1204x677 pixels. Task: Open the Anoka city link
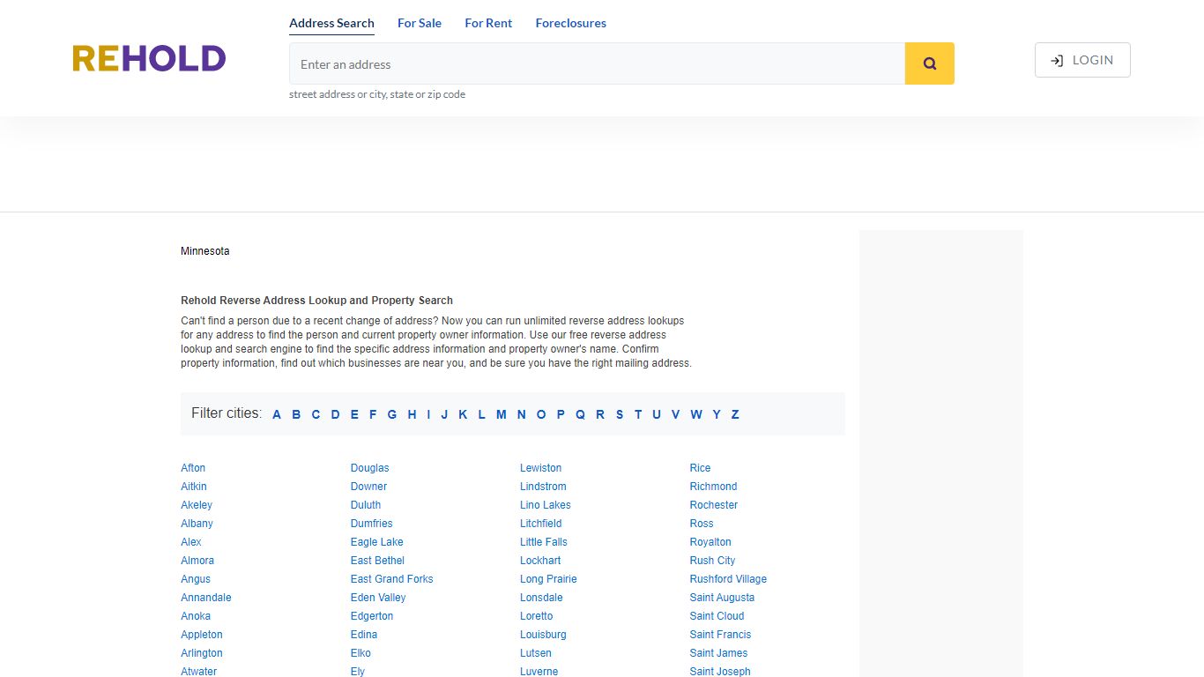pos(196,616)
